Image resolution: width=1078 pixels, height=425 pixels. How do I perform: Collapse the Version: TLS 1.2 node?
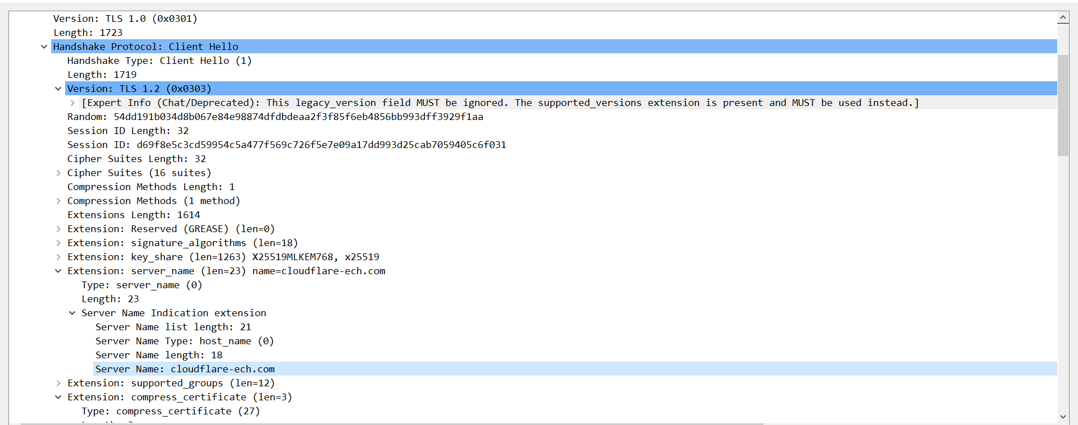coord(58,89)
